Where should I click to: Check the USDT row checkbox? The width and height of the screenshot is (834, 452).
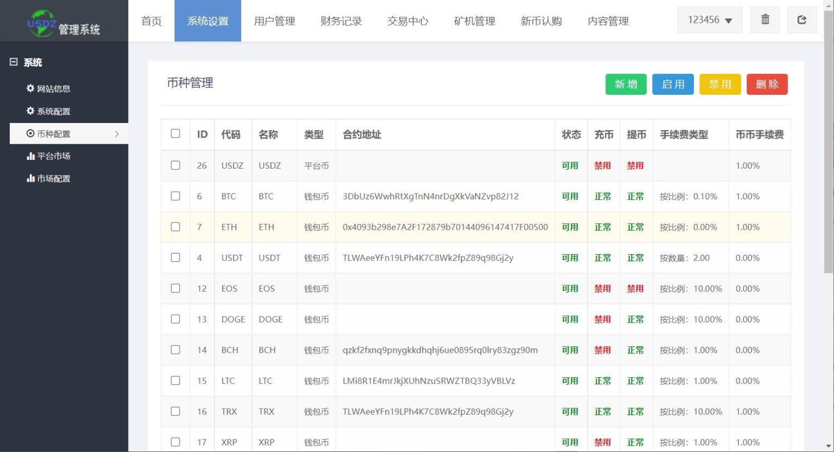[x=175, y=257]
